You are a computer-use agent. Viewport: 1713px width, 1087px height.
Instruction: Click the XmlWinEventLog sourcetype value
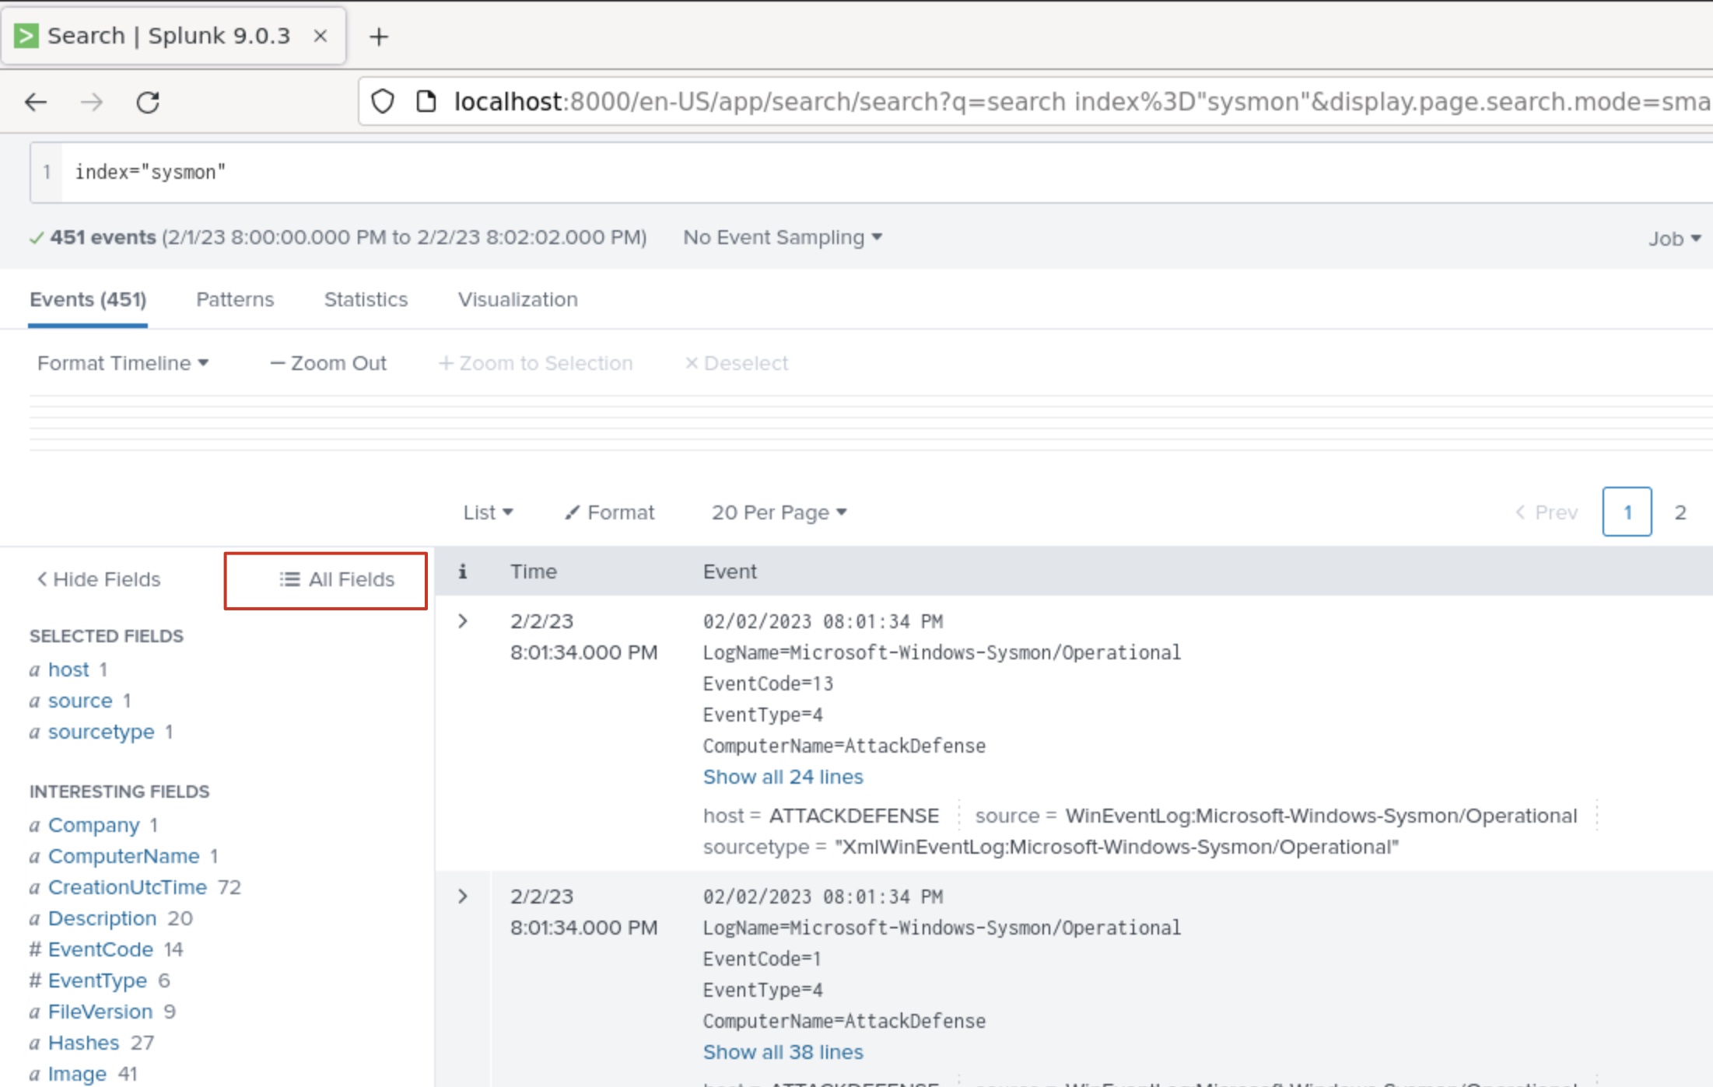[x=1116, y=847]
